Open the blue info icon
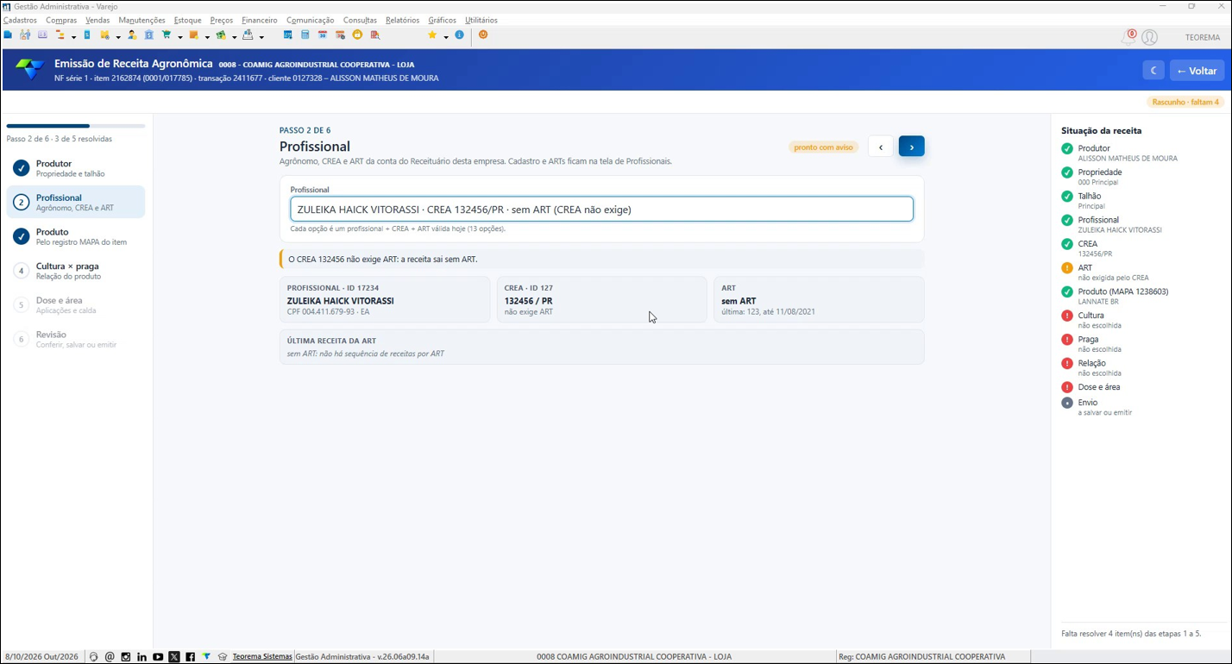Screen dimensions: 1232x664 tap(459, 35)
